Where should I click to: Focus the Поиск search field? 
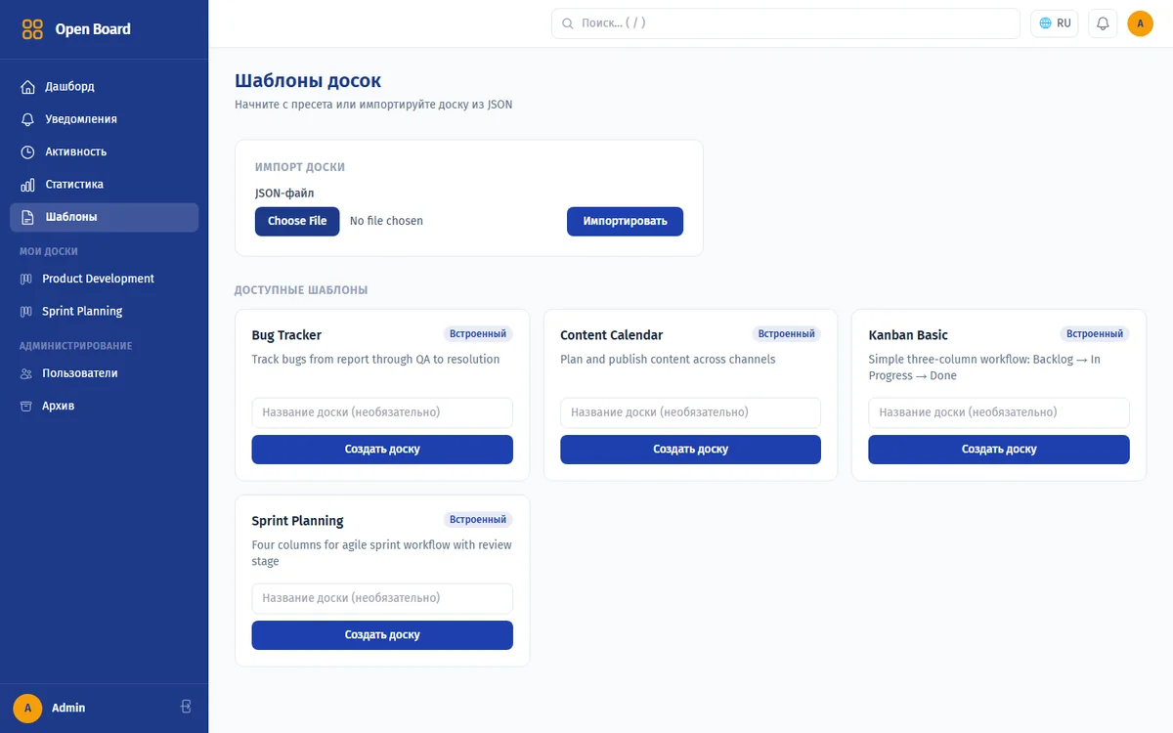(x=786, y=23)
